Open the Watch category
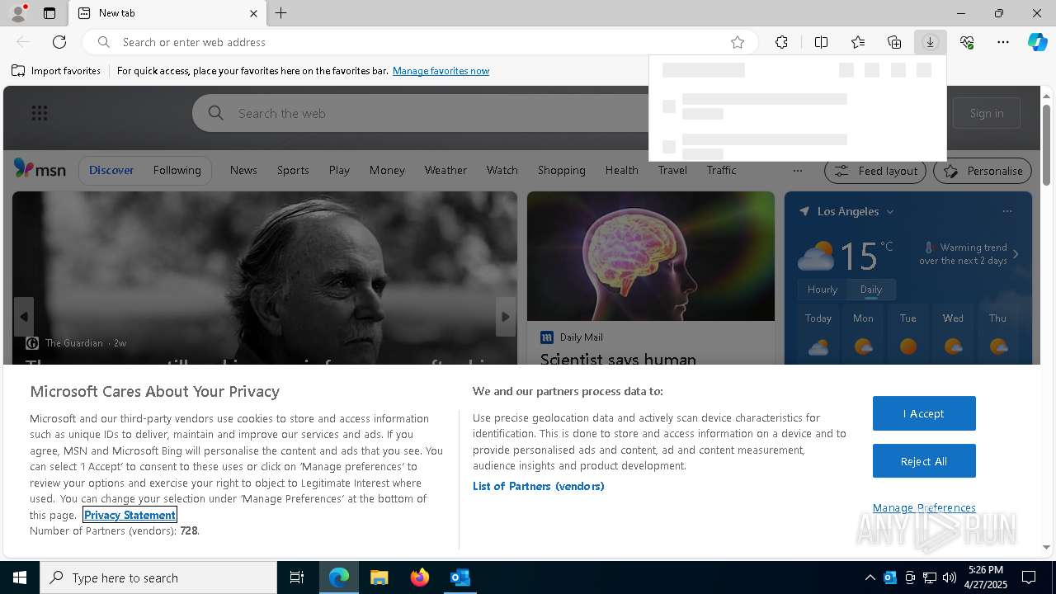The height and width of the screenshot is (594, 1056). 502,170
